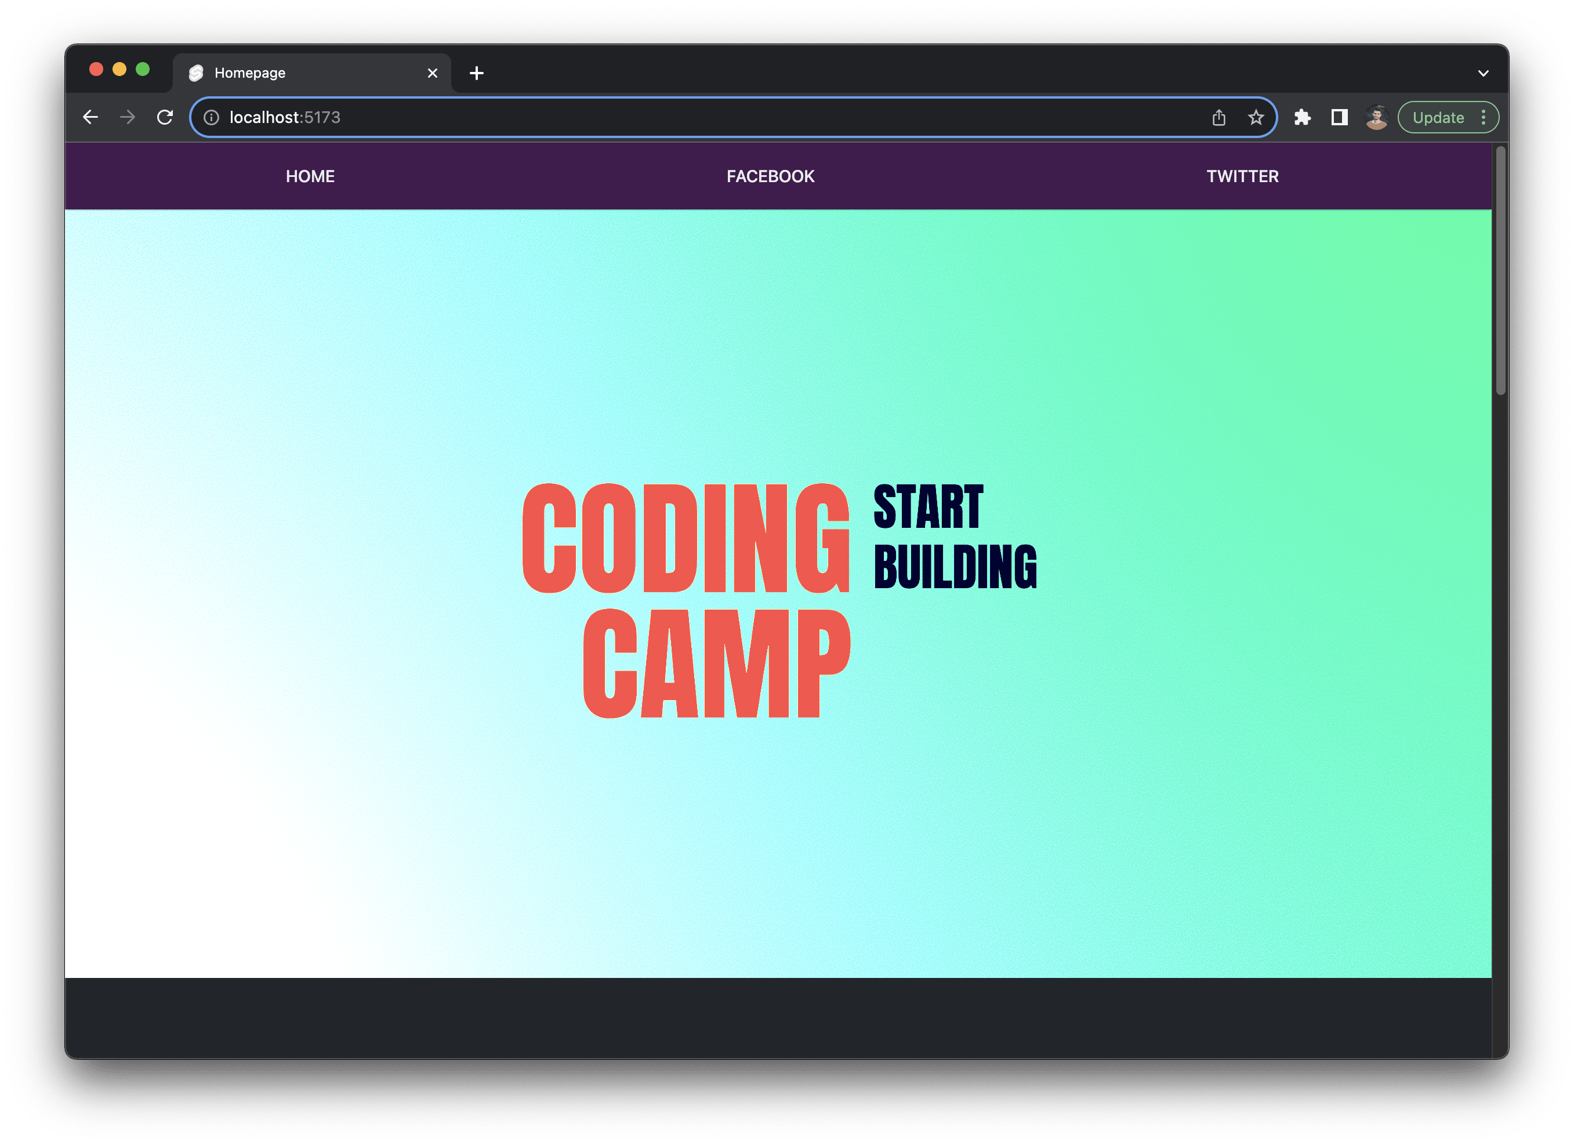The width and height of the screenshot is (1574, 1145).
Task: Click the forward navigation arrow
Action: pos(128,117)
